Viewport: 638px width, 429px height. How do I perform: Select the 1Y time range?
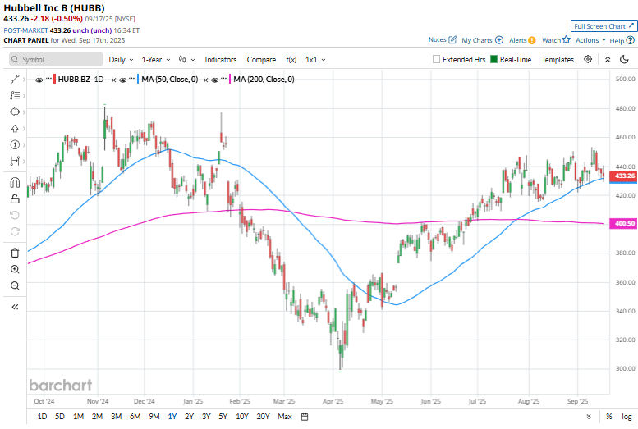tap(172, 417)
